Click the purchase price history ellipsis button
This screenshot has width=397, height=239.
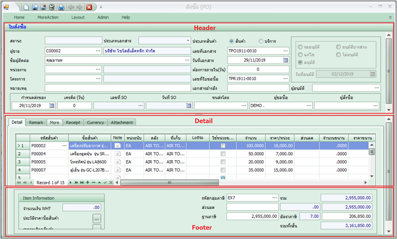pyautogui.click(x=97, y=218)
